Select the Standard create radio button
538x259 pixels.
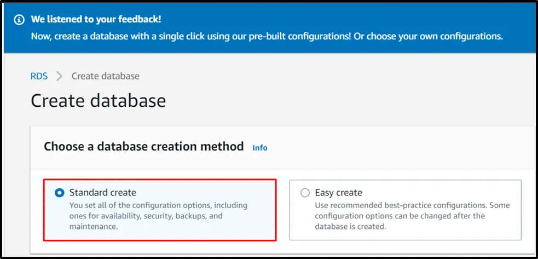60,193
